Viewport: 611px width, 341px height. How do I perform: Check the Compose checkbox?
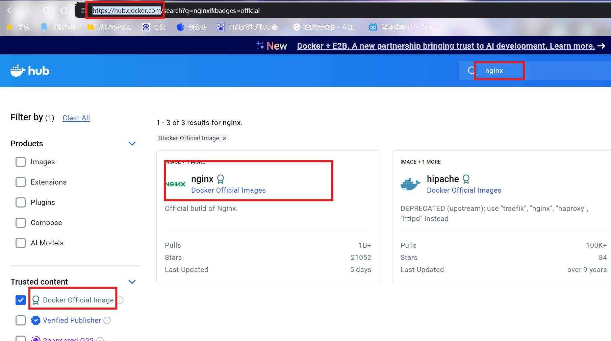click(x=21, y=223)
